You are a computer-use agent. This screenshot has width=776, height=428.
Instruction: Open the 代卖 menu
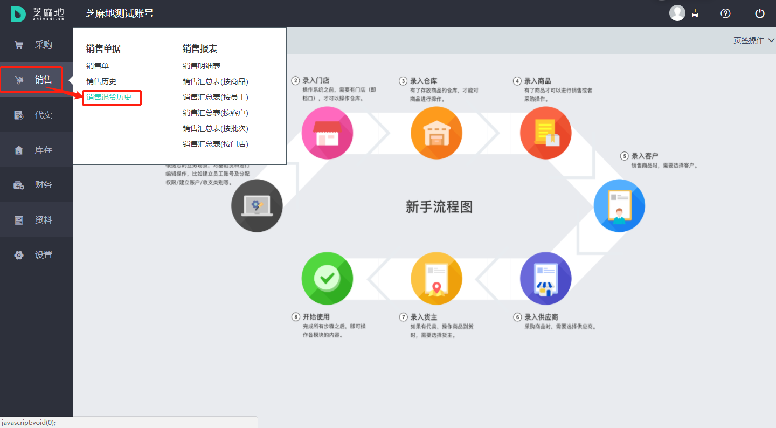[x=44, y=115]
